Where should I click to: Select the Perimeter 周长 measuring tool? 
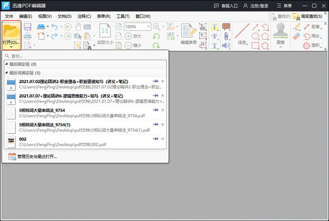click(312, 36)
